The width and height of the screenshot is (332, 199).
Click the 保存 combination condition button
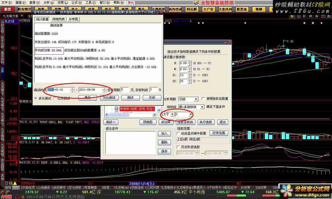[x=164, y=151]
